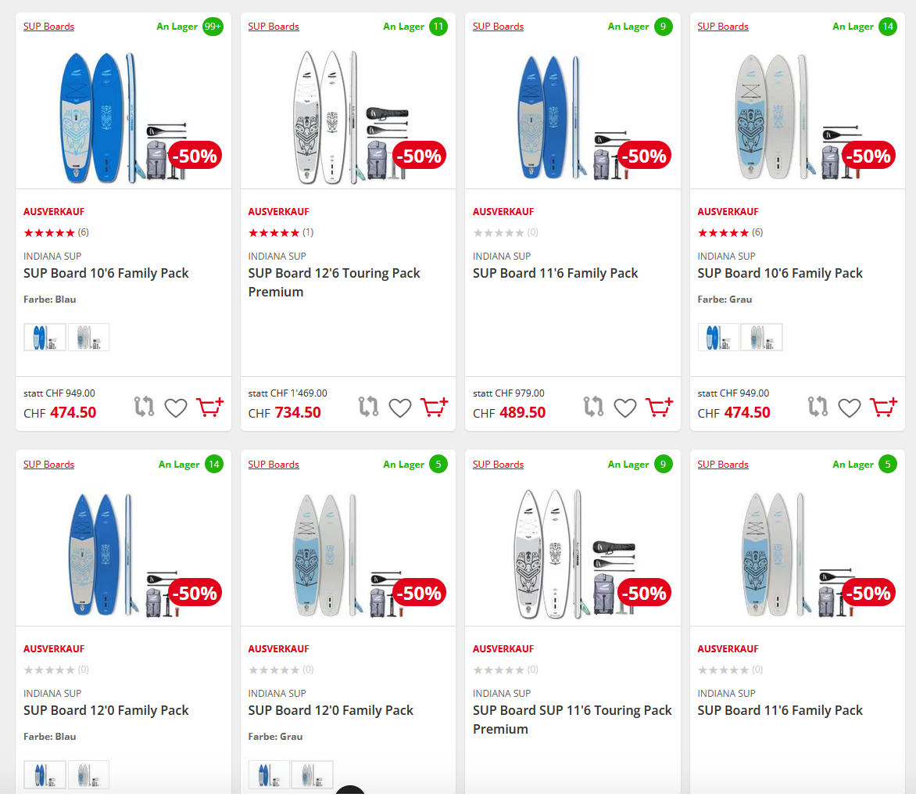Add grey 10'6 Family Pack to cart

pos(883,407)
